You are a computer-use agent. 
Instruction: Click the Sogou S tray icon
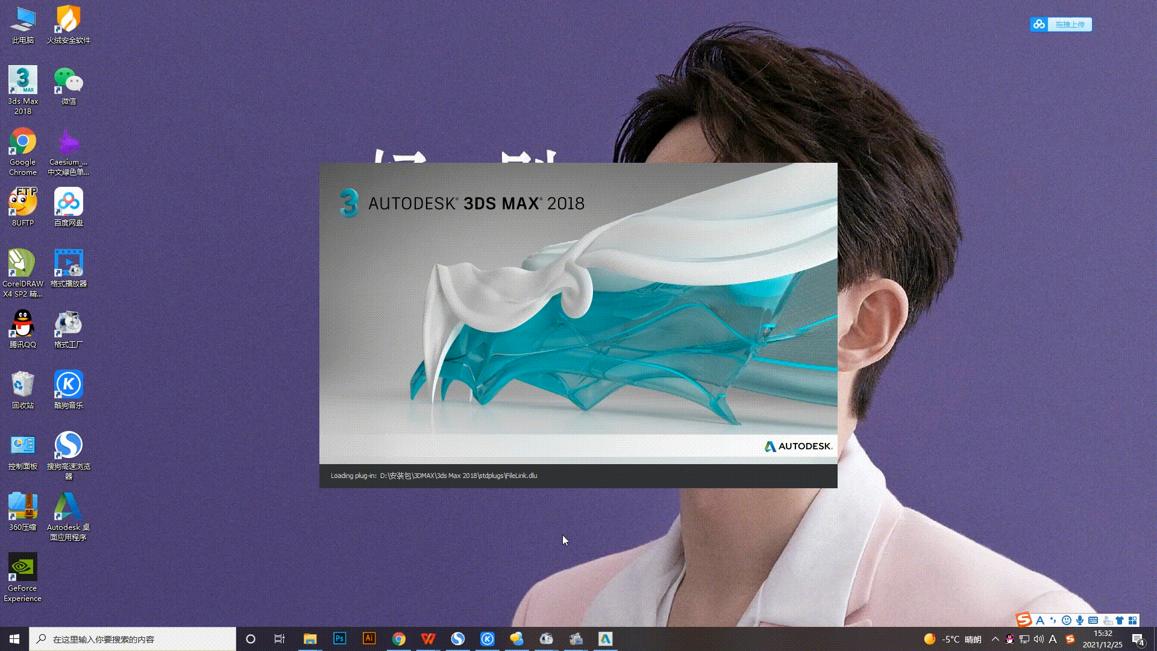(1070, 639)
